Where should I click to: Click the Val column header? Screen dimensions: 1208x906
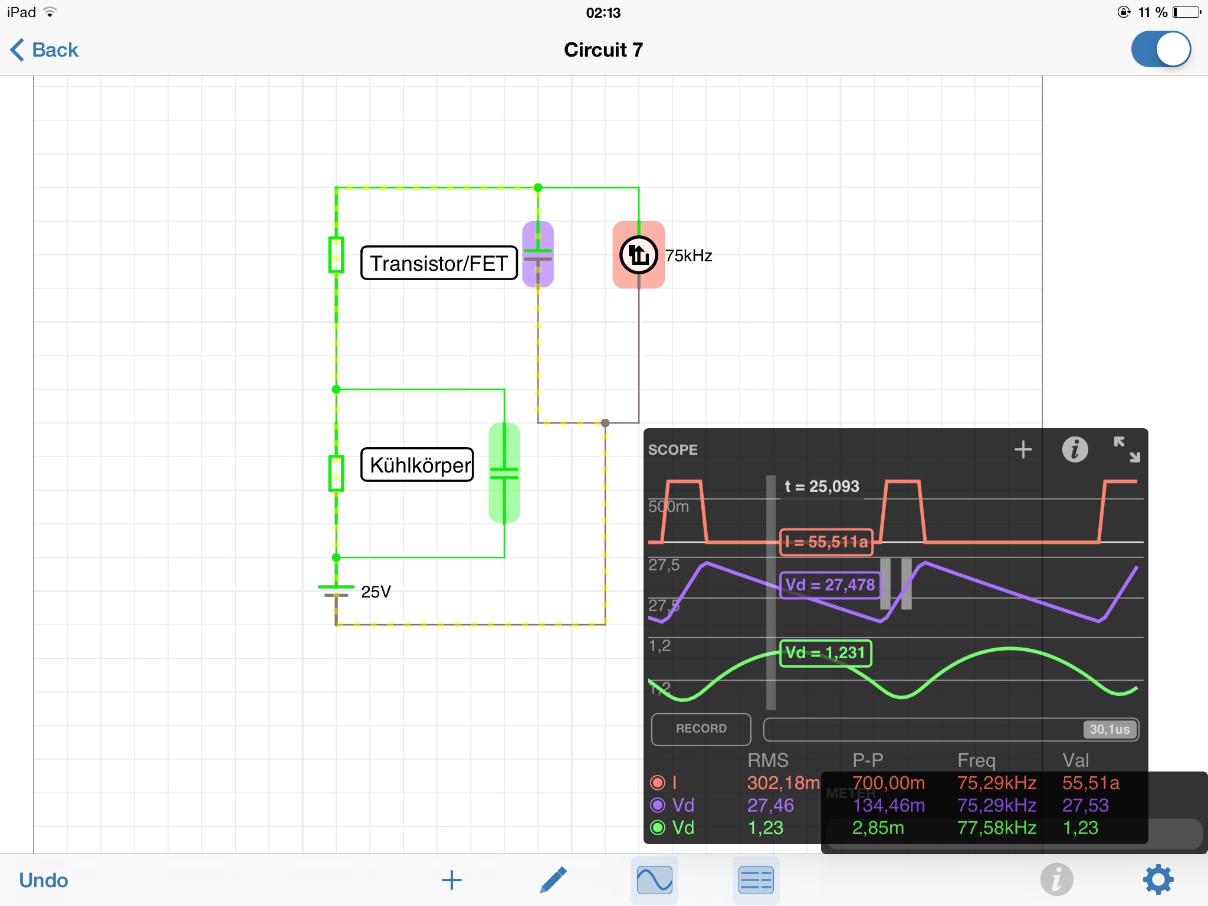(1076, 760)
